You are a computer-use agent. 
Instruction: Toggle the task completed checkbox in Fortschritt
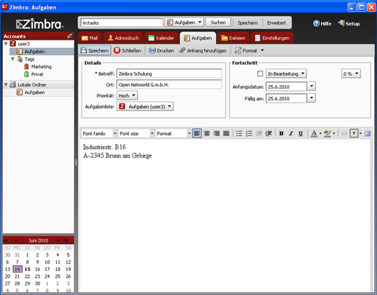tap(260, 74)
